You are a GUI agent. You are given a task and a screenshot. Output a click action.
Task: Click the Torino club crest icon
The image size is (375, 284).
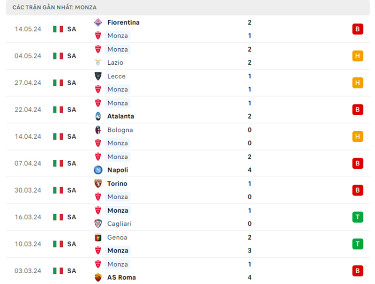[x=98, y=184]
